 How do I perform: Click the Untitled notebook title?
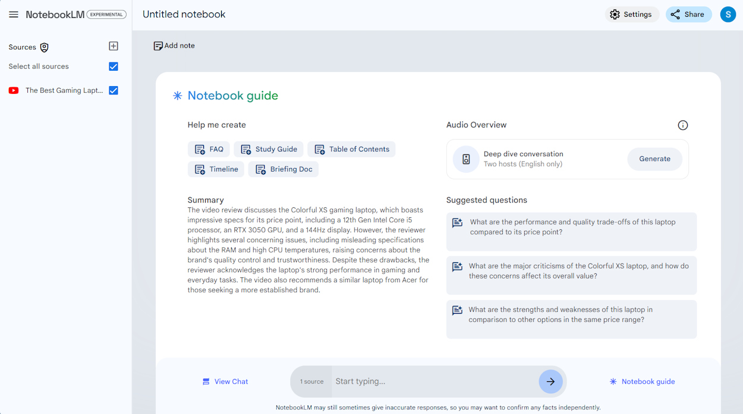click(x=184, y=14)
